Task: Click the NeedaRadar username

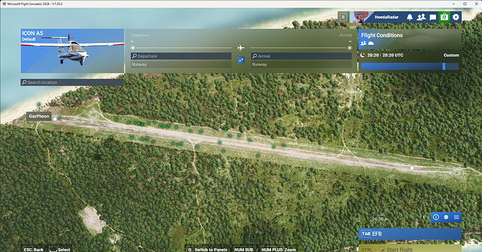Action: click(386, 17)
